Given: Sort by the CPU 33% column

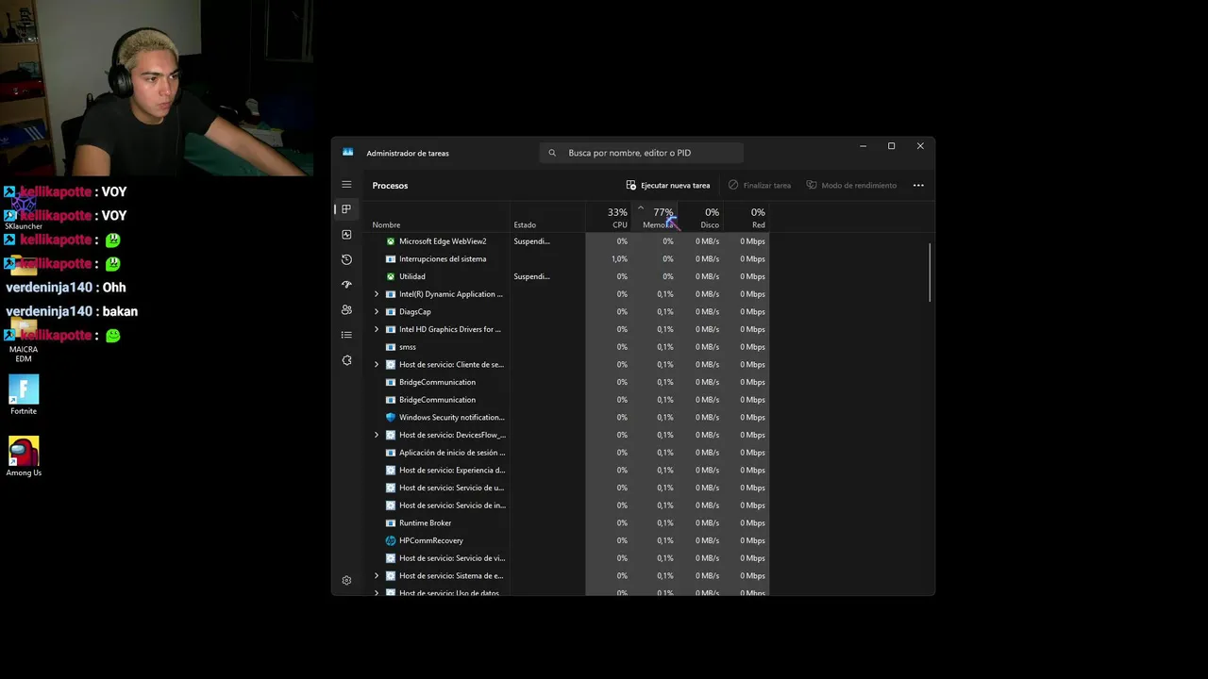Looking at the screenshot, I should pos(609,218).
